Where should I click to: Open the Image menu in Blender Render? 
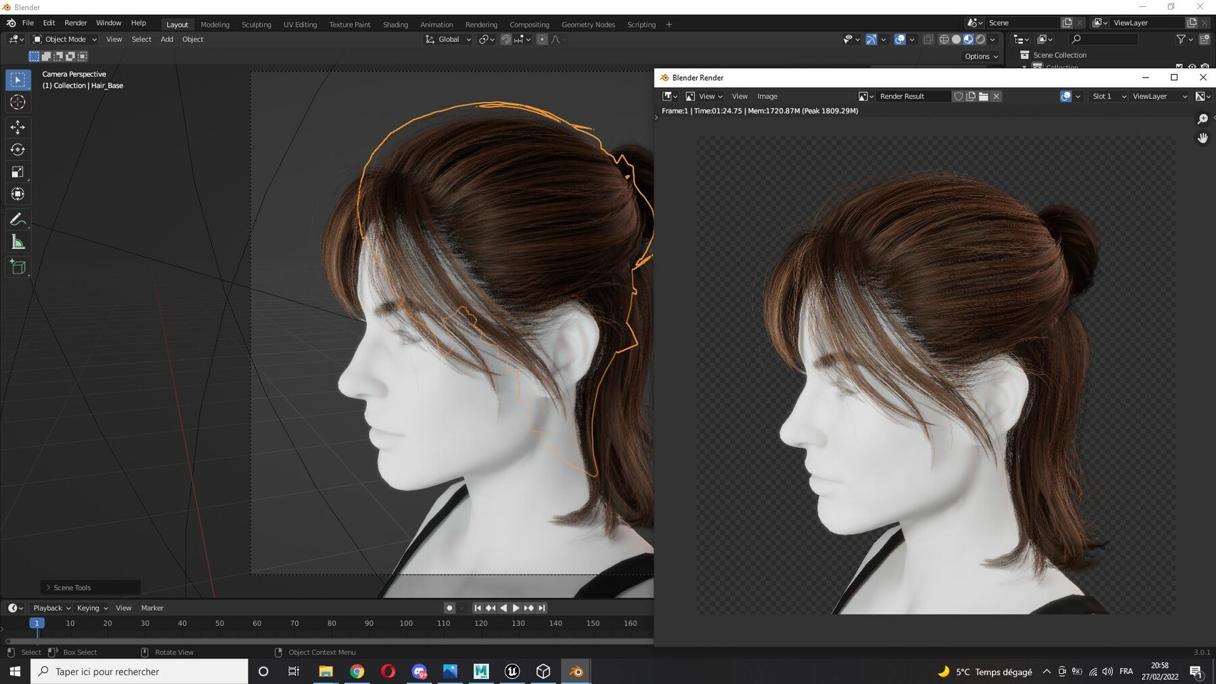tap(767, 97)
